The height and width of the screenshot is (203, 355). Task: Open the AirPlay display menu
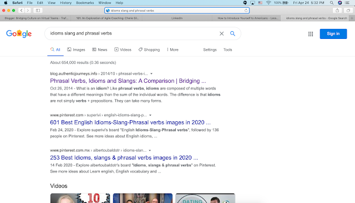[252, 3]
